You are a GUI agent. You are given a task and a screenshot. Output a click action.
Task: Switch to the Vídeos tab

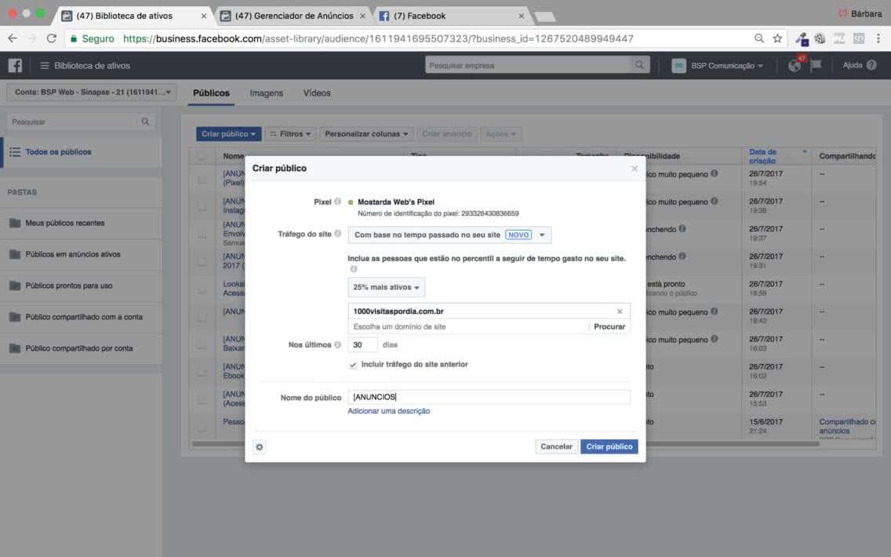(x=317, y=93)
